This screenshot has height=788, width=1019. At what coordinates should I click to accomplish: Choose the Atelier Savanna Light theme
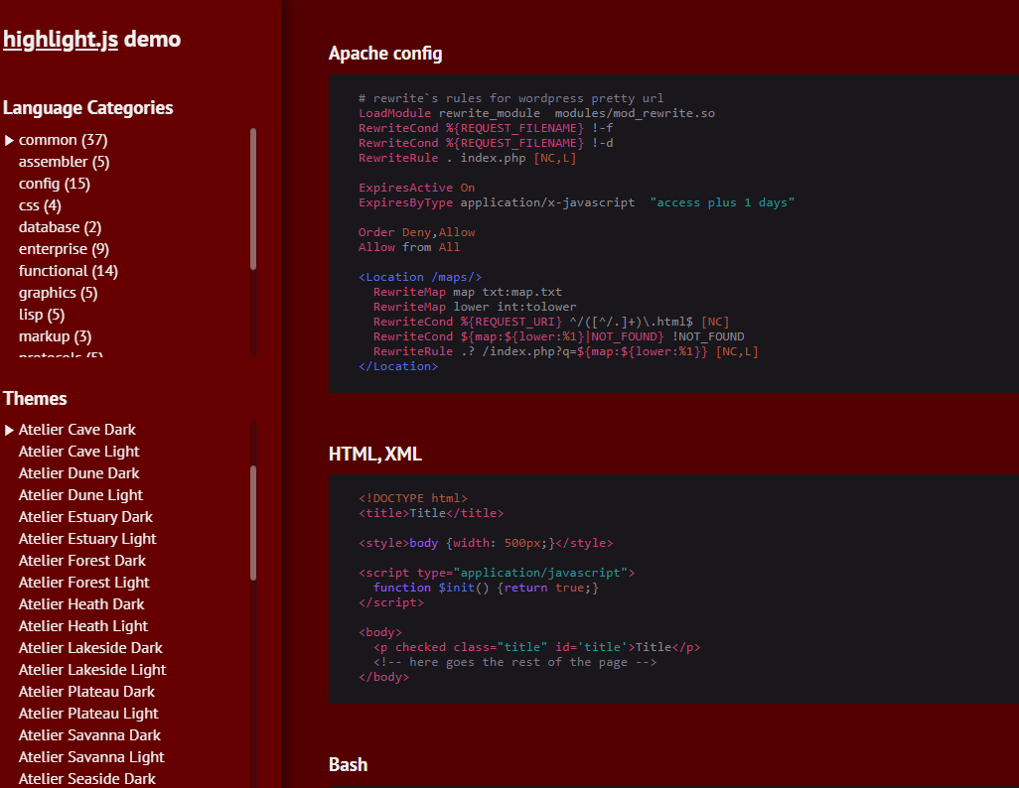pos(91,757)
